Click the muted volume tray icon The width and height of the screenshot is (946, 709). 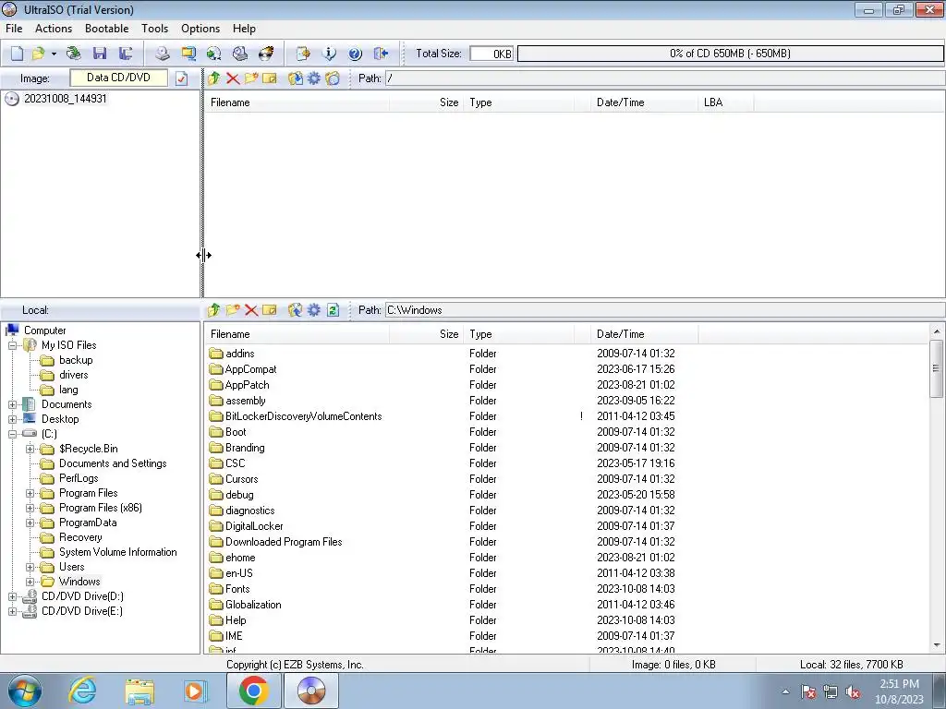coord(853,691)
